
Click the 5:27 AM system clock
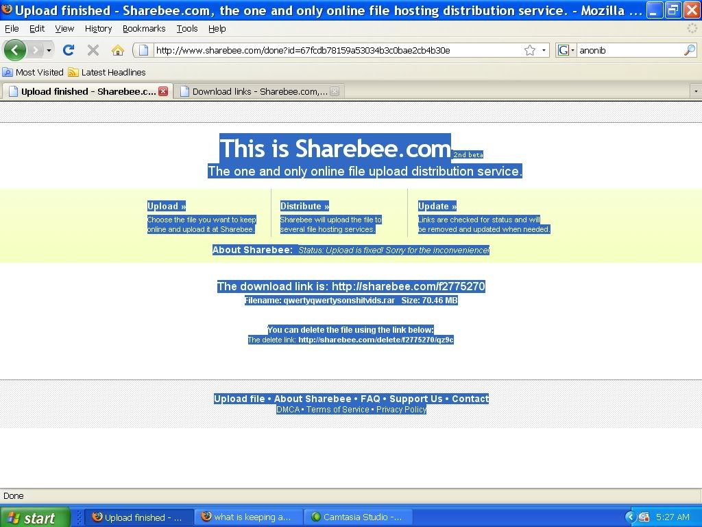click(x=673, y=517)
